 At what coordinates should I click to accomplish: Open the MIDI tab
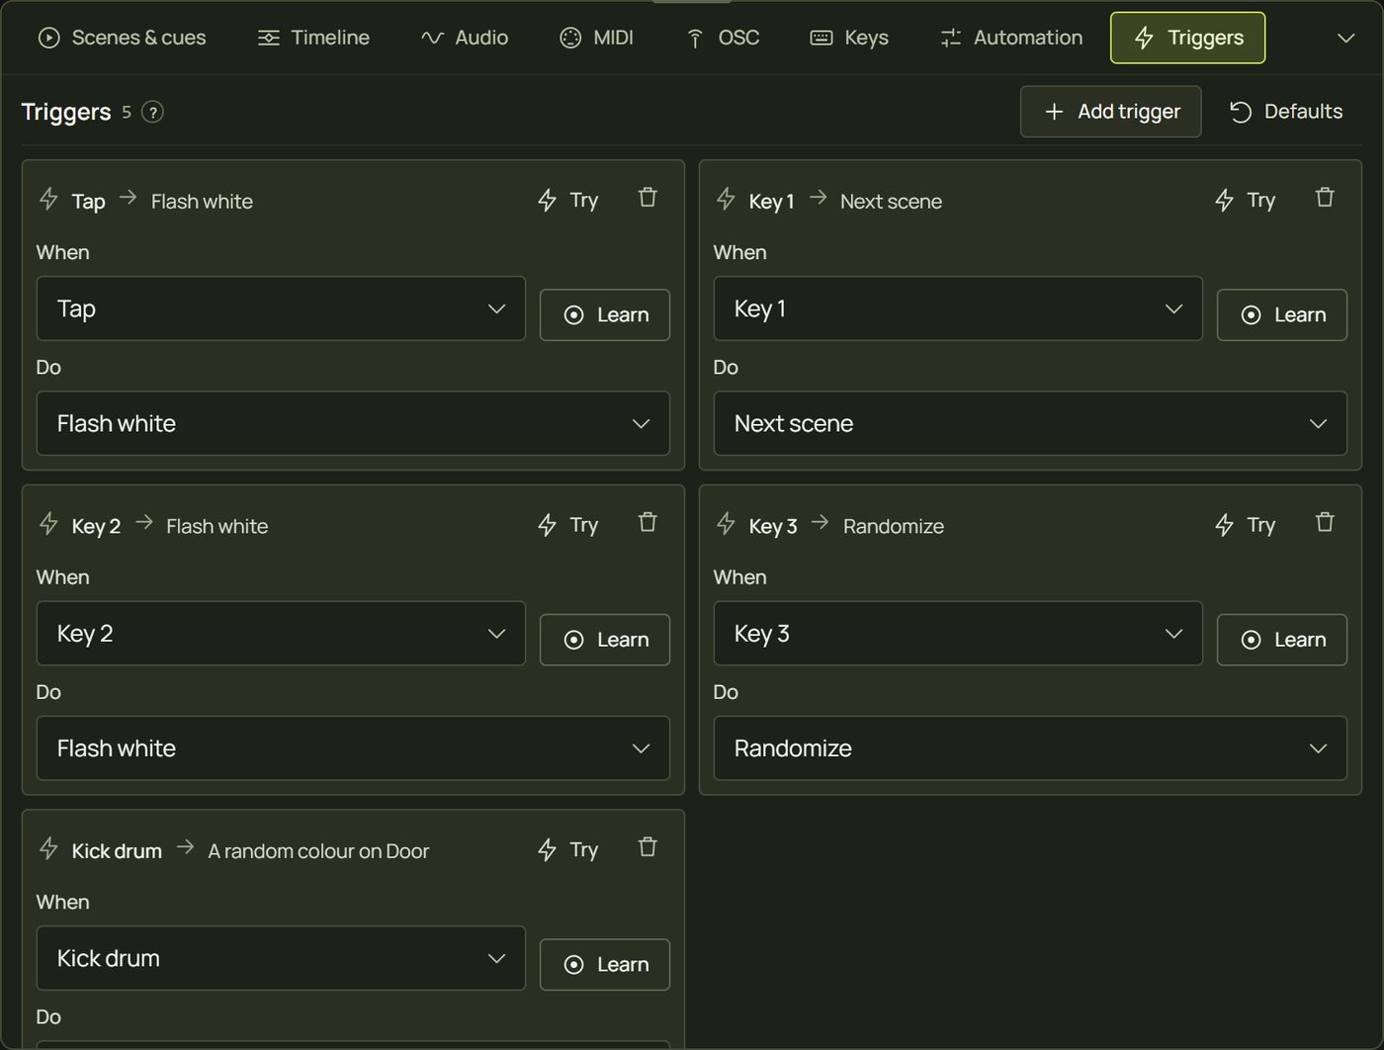(x=596, y=38)
